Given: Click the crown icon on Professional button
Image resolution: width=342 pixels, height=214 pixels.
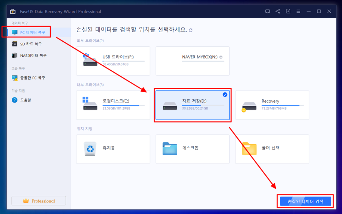Looking at the screenshot, I should coord(26,201).
